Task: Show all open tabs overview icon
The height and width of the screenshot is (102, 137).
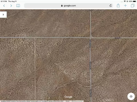Action: (x=133, y=6)
